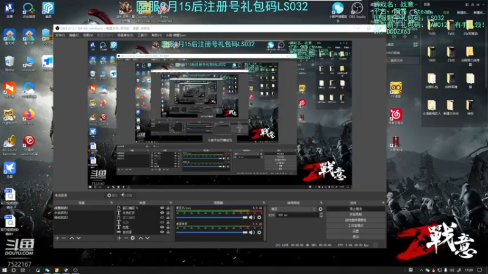This screenshot has width=488, height=274.
Task: Click the 开始录制 start recording button
Action: click(x=356, y=215)
